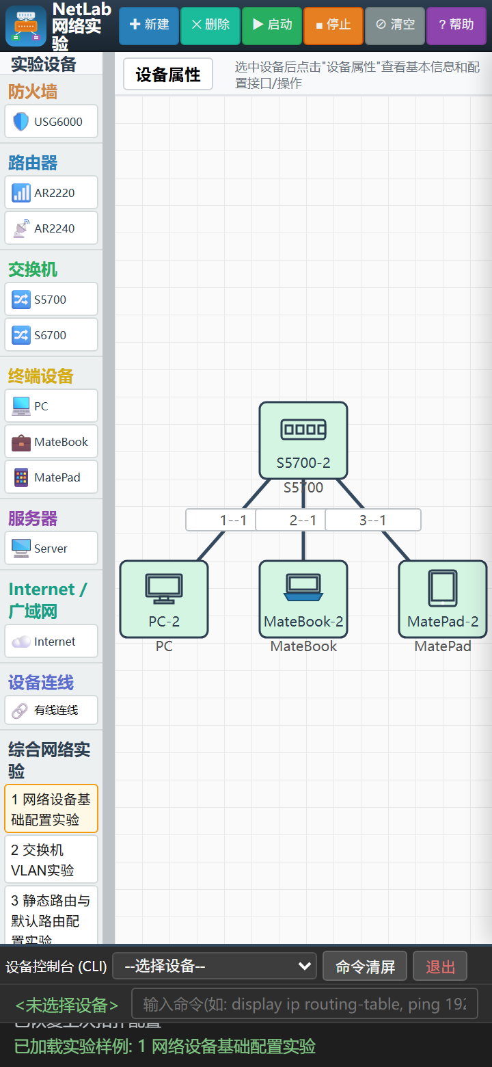Select the MatePad-2 node on canvas
Screen dimensions: 492x1067
click(x=443, y=599)
